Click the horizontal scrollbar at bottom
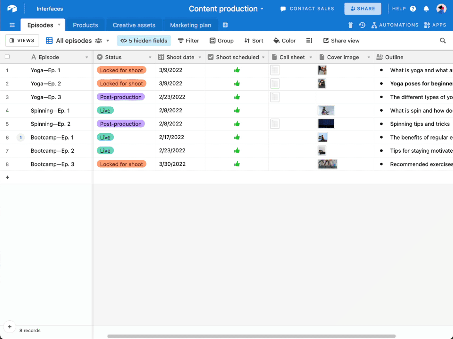 click(x=251, y=336)
